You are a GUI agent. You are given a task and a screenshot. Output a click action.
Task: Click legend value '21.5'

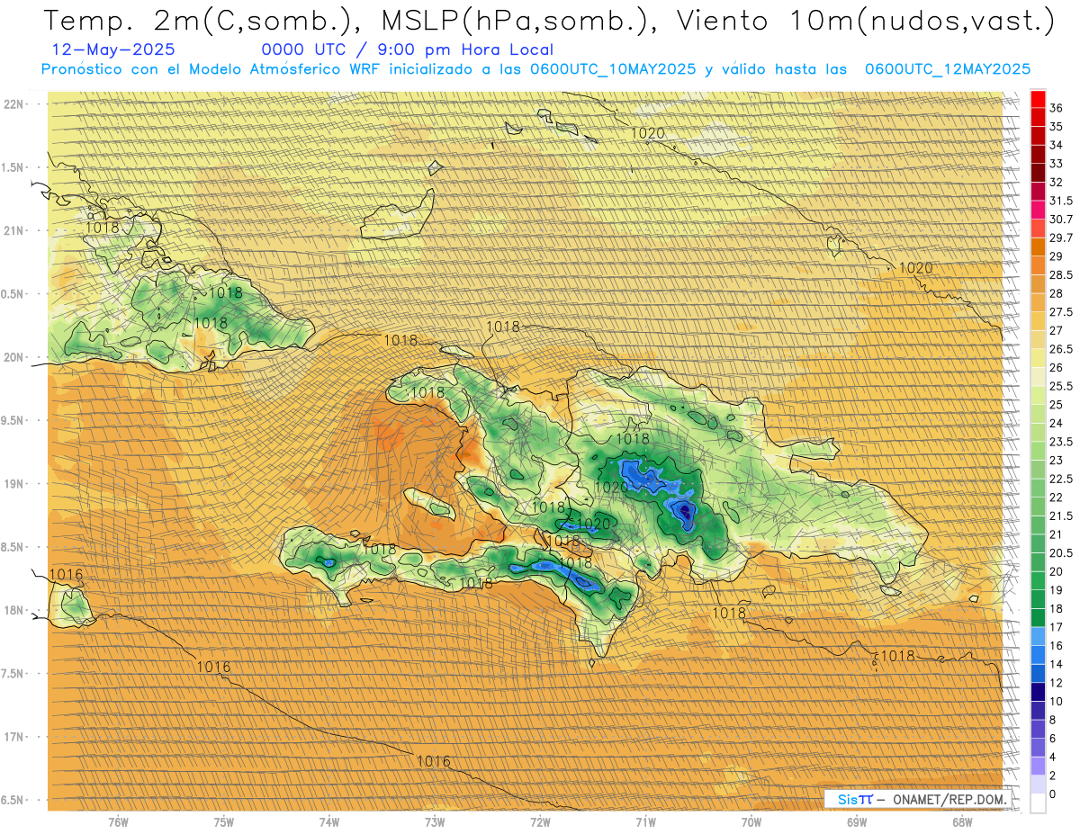pos(1061,516)
